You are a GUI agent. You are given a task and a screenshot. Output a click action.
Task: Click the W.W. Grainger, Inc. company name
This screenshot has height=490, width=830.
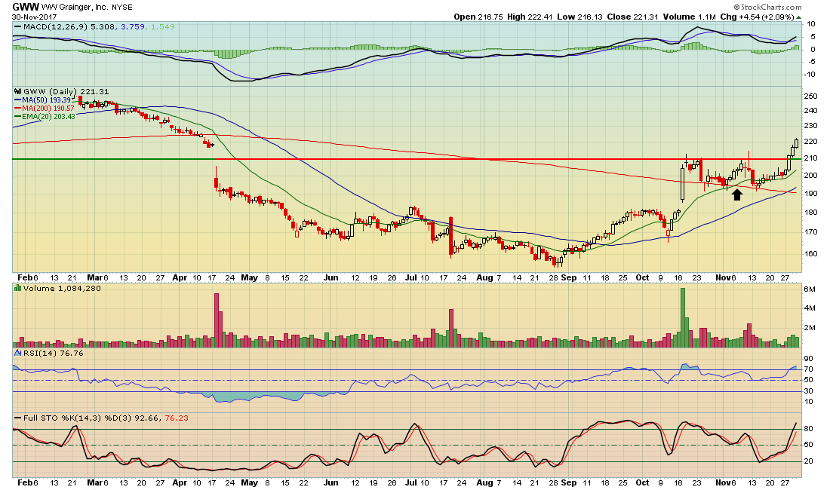(x=75, y=8)
